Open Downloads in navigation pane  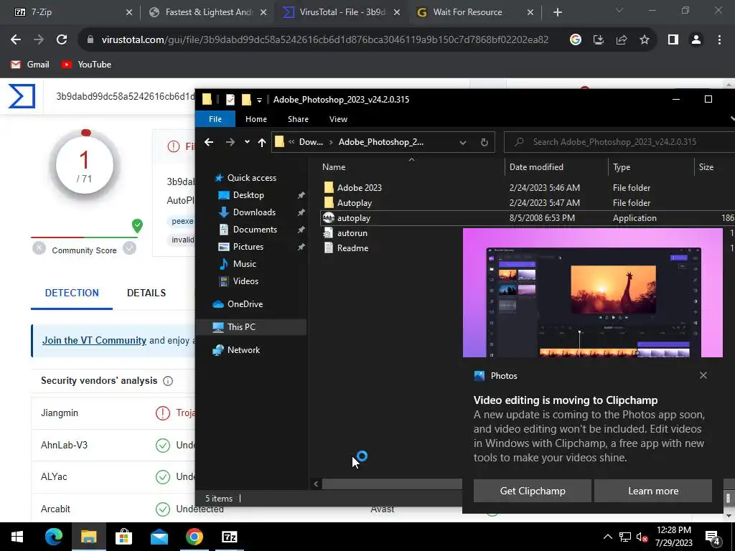(x=253, y=212)
